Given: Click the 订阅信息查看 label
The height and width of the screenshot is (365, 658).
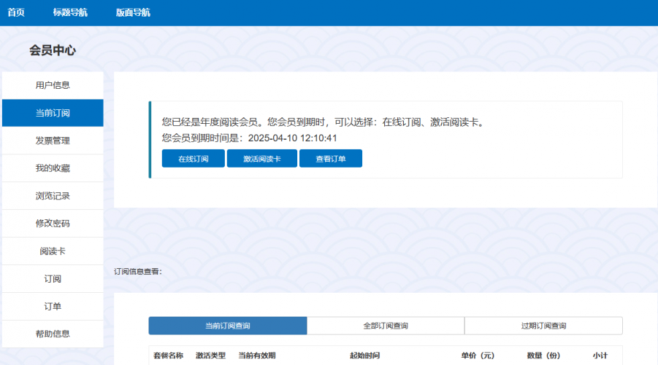Looking at the screenshot, I should [x=138, y=272].
